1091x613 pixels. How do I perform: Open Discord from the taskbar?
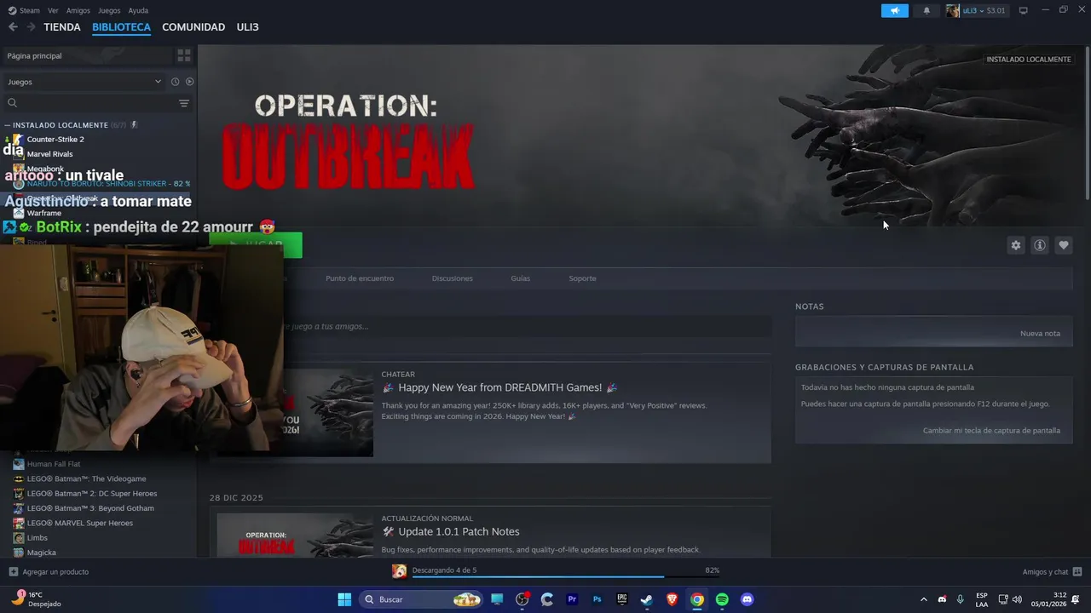coord(748,599)
